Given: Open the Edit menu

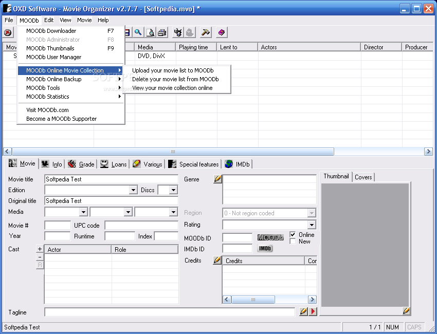Looking at the screenshot, I should (x=49, y=20).
